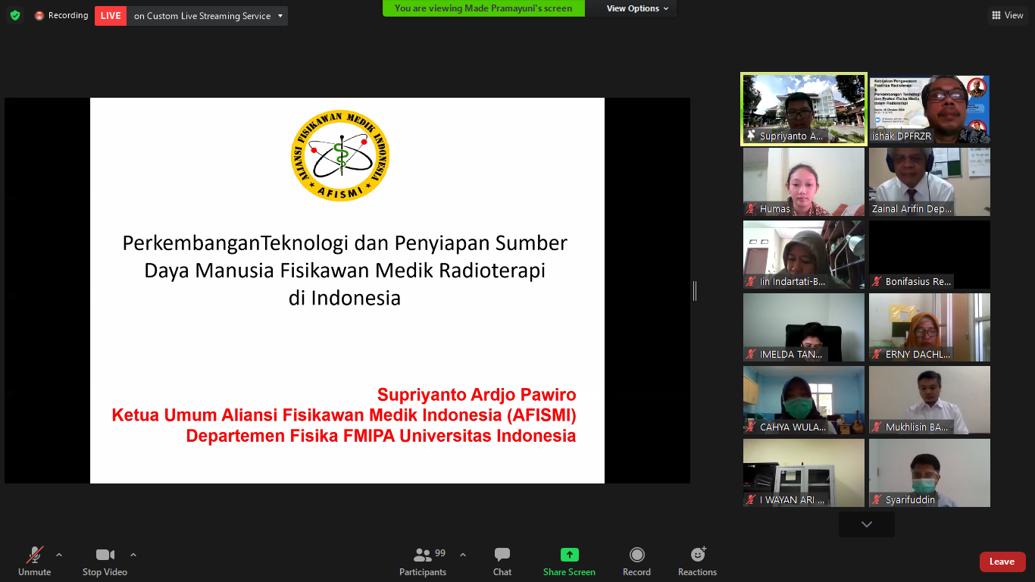Select ERNY DACHL video thumbnail
Viewport: 1035px width, 582px height.
tap(930, 327)
